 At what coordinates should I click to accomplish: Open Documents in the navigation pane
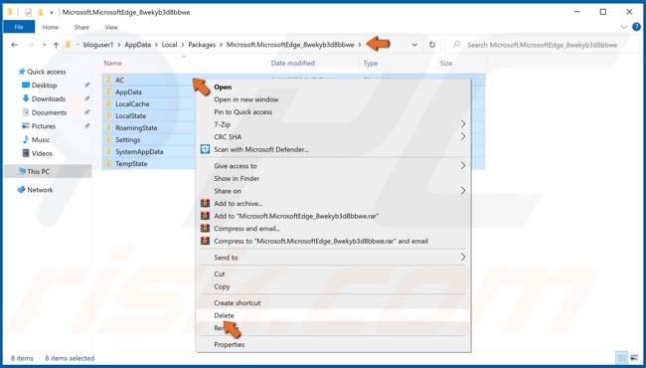click(x=49, y=112)
